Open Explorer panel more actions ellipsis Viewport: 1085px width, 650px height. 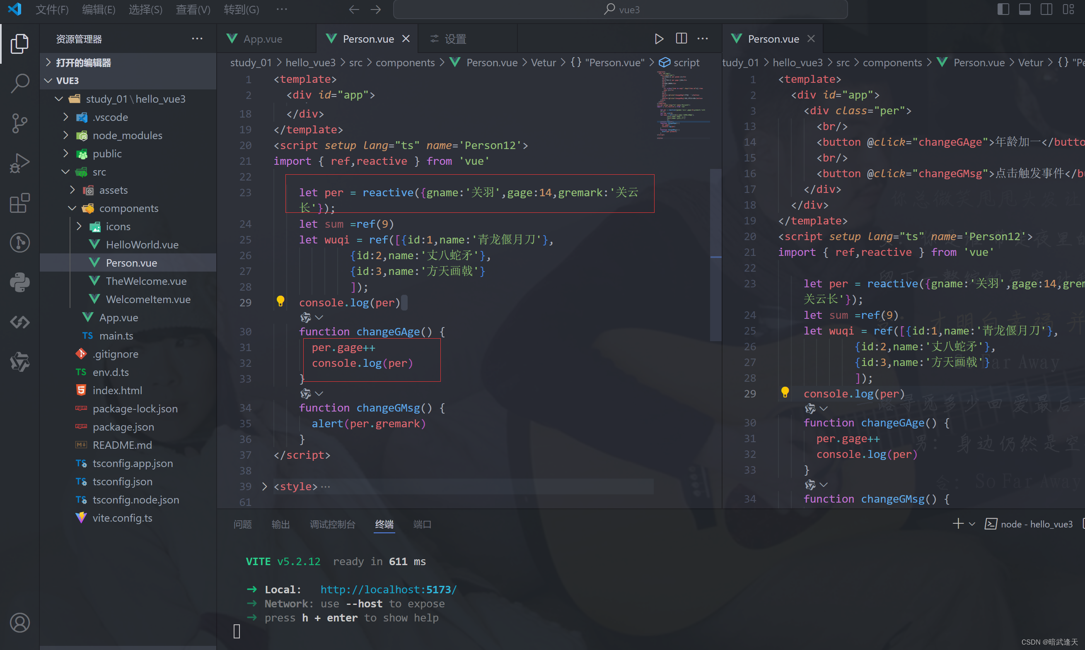[197, 39]
